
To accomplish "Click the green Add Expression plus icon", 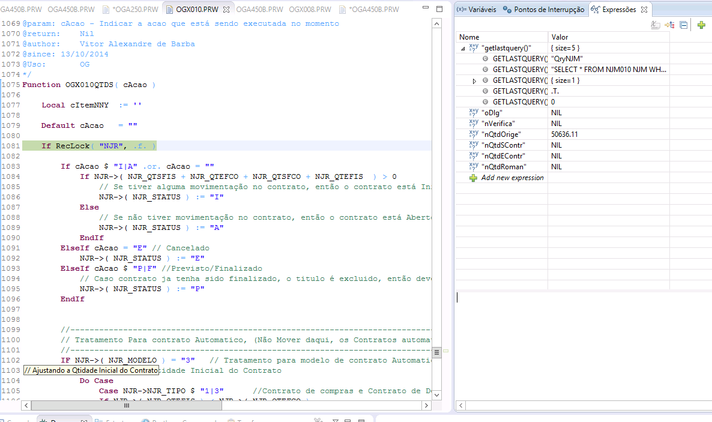I will point(701,25).
